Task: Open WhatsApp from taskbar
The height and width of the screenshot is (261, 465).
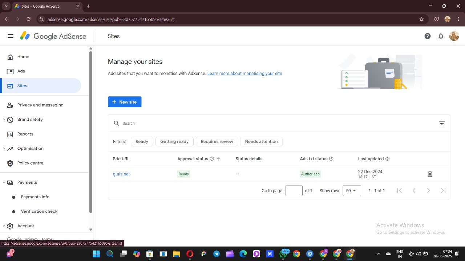Action: point(283,254)
